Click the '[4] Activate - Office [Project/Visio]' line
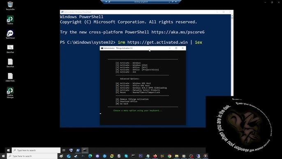The height and width of the screenshot is (159, 282). point(137,70)
